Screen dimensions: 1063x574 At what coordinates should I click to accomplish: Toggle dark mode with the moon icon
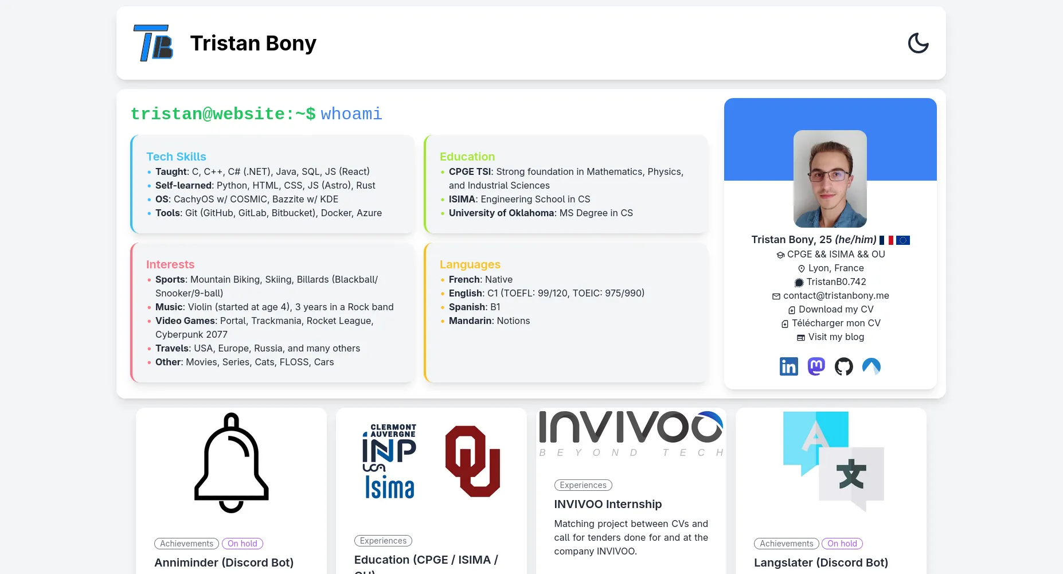[x=918, y=43]
